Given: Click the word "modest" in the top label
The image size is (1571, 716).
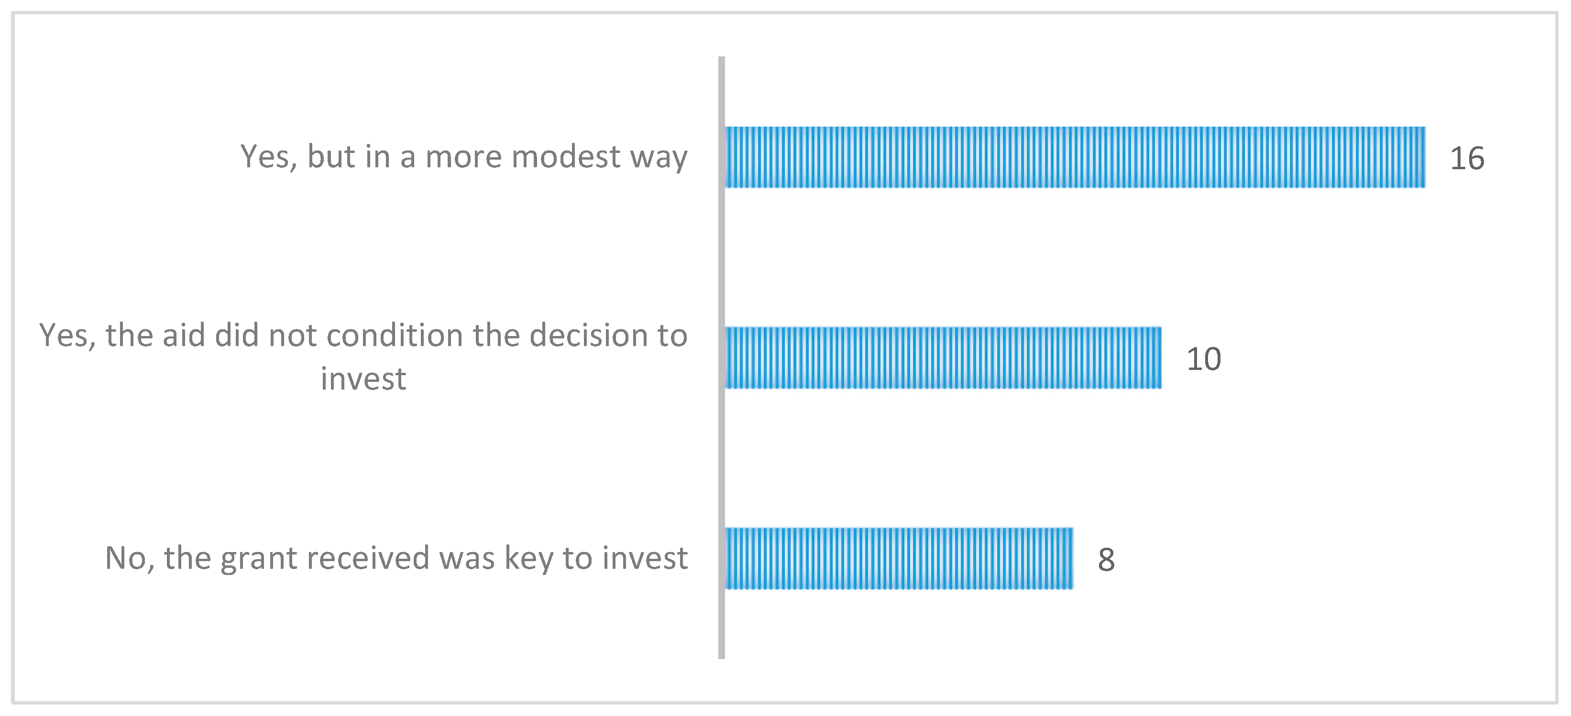Looking at the screenshot, I should click(x=565, y=157).
